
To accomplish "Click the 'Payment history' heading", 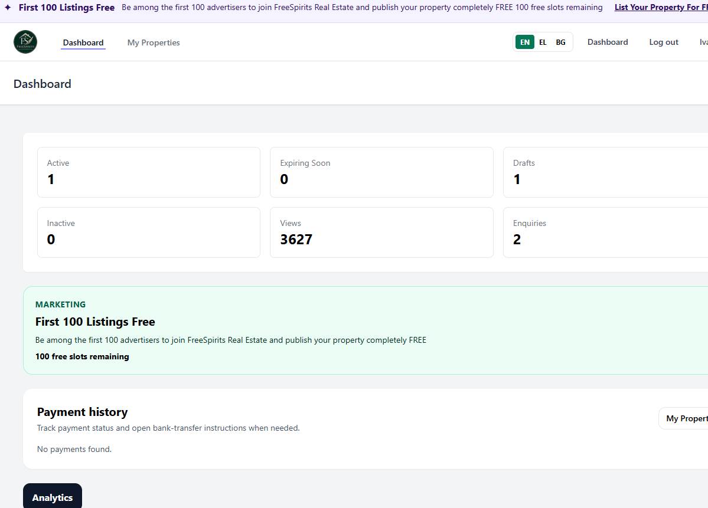I will [82, 412].
